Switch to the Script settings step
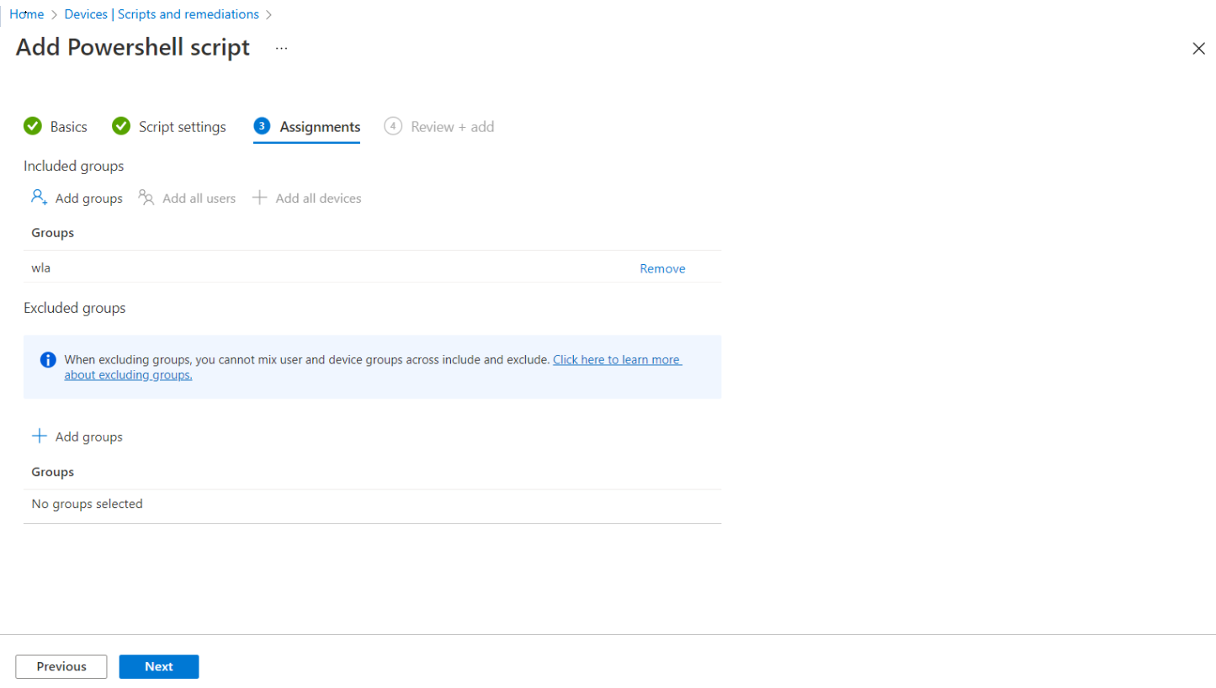 pos(169,127)
